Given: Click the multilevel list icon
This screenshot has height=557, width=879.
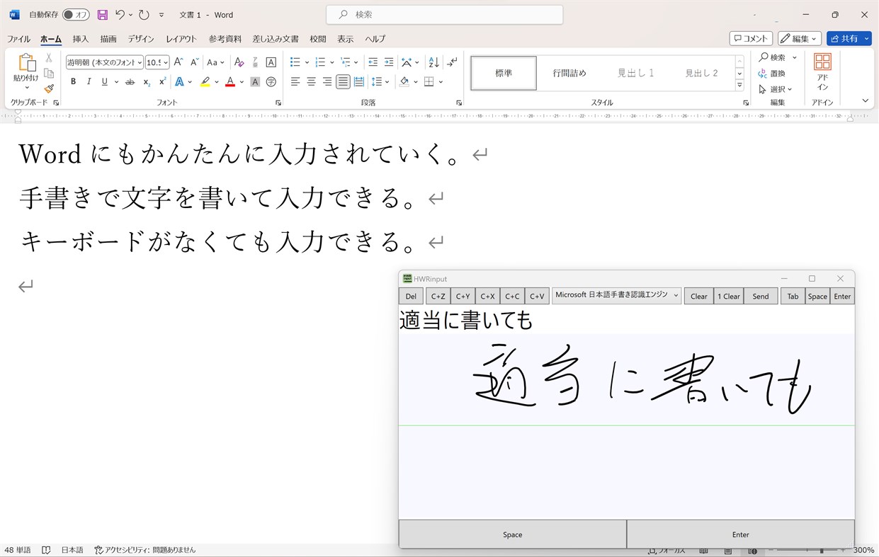Looking at the screenshot, I should (345, 62).
